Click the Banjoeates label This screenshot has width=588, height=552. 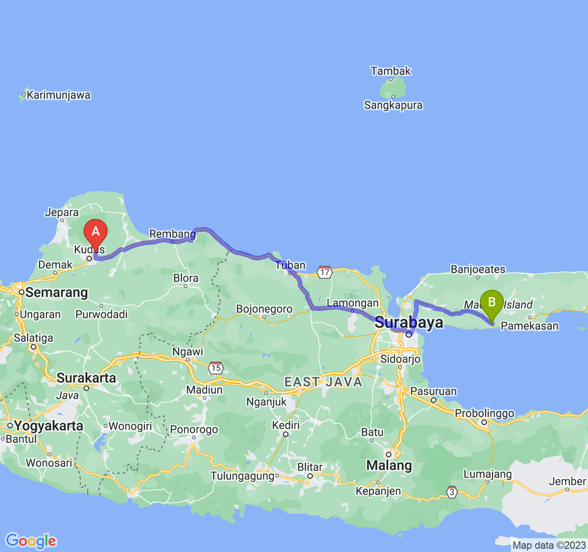point(478,269)
